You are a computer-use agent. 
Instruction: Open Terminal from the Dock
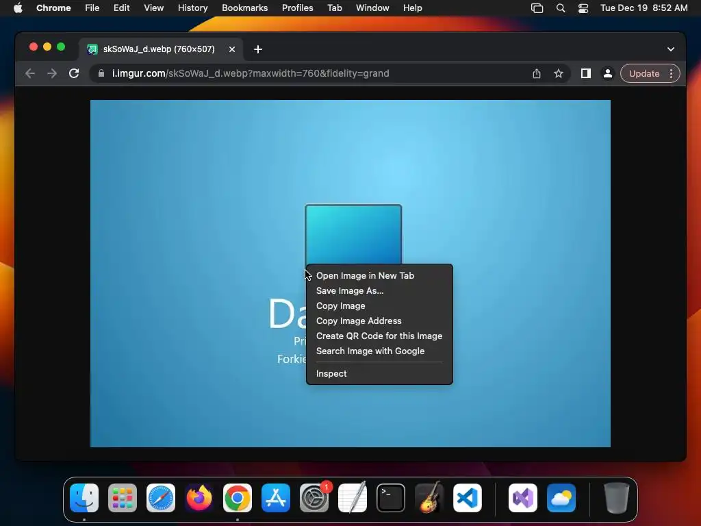tap(391, 498)
